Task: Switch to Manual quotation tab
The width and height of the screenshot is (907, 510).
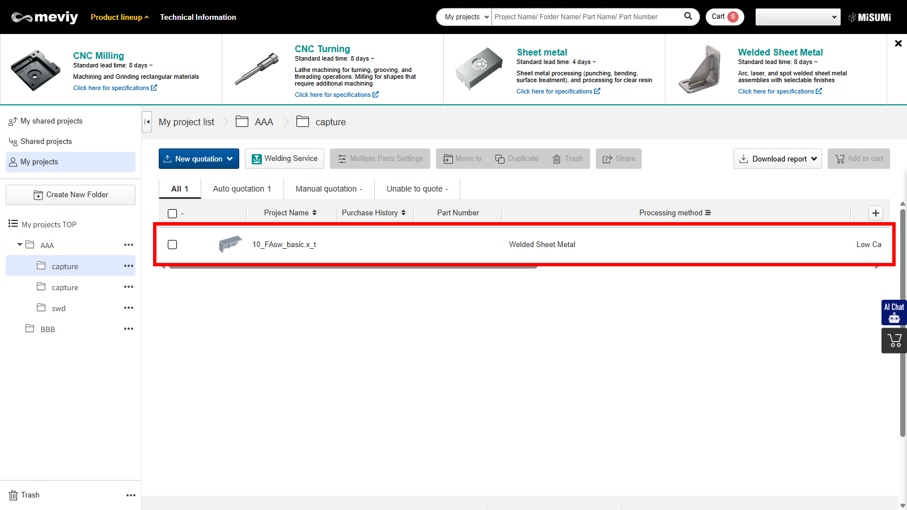Action: click(x=329, y=189)
